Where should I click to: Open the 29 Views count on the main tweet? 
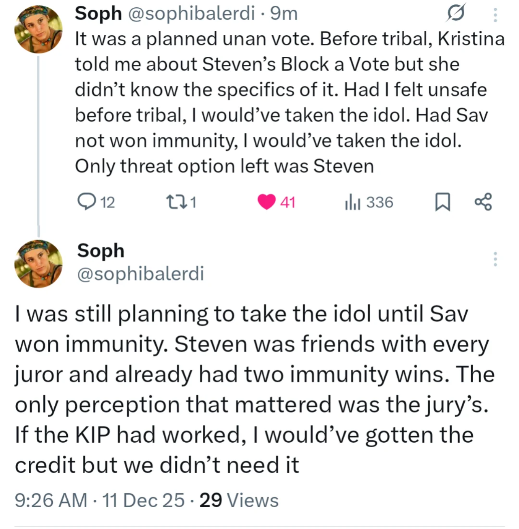[x=239, y=500]
